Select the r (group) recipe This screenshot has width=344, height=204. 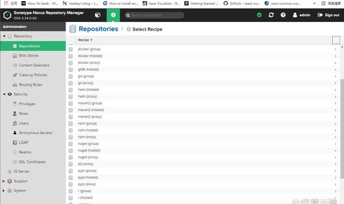tap(203, 191)
